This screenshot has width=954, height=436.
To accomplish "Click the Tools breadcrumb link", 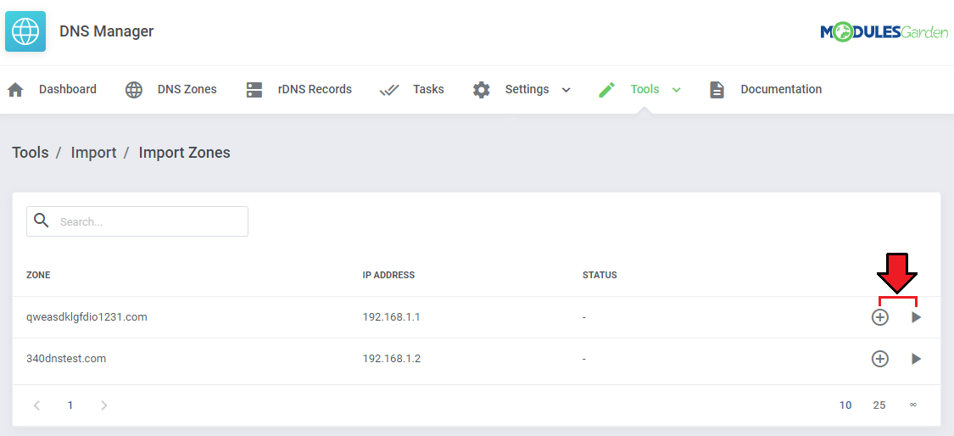I will click(31, 152).
